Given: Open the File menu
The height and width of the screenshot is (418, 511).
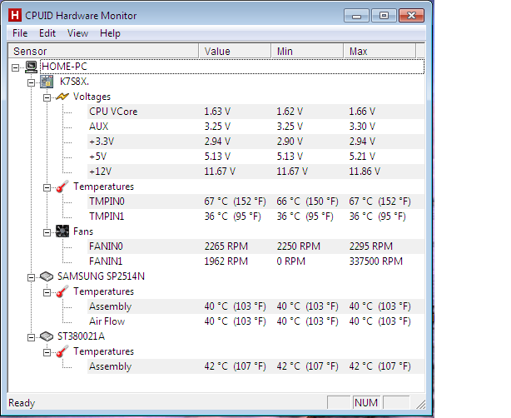Looking at the screenshot, I should (x=20, y=33).
